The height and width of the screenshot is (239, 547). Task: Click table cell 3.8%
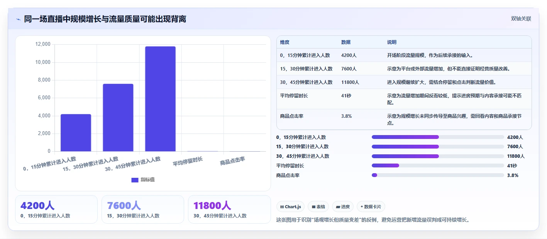coord(347,116)
